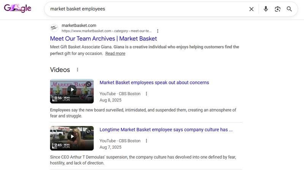
Task: Click the marketbasket.com breadcrumb URL
Action: click(106, 31)
